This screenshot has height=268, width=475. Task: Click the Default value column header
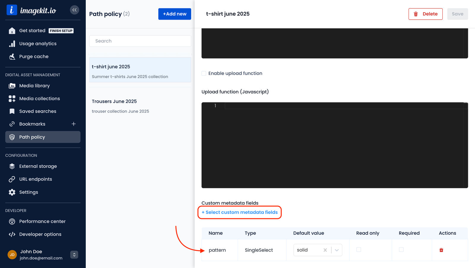pos(308,233)
